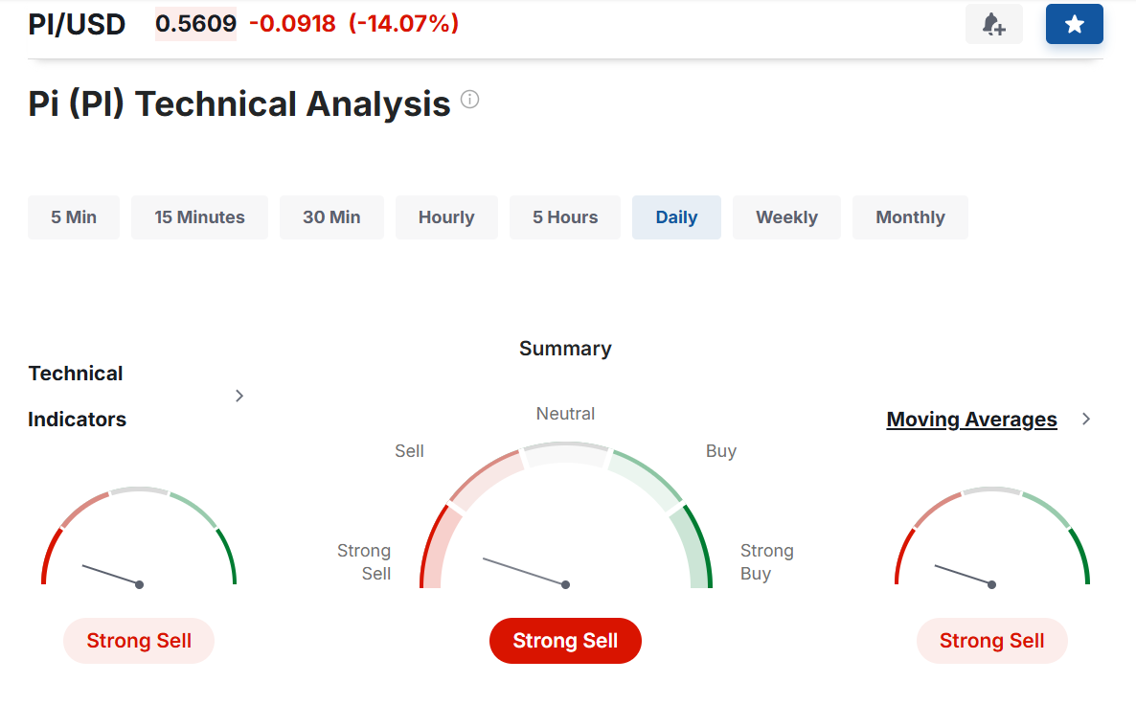The width and height of the screenshot is (1136, 705).
Task: Switch to the 15 Minutes timeframe
Action: point(199,217)
